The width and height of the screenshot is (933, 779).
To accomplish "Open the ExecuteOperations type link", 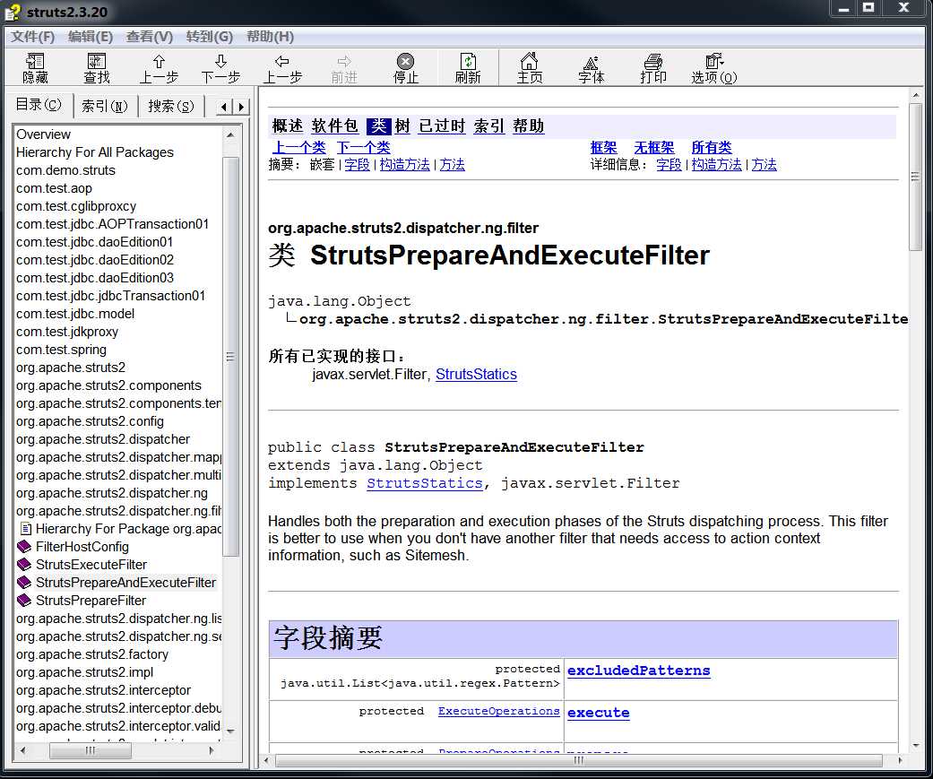I will pyautogui.click(x=498, y=711).
